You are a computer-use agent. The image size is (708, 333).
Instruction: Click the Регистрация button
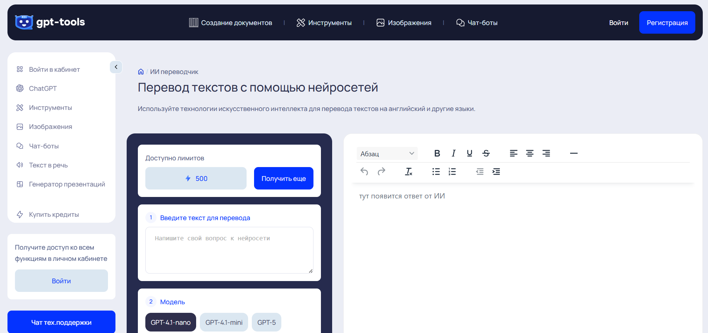(667, 22)
